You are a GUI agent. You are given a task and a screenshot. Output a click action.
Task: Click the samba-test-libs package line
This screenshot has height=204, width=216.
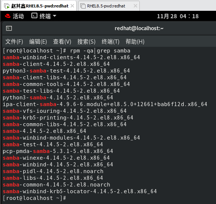tap(61, 91)
